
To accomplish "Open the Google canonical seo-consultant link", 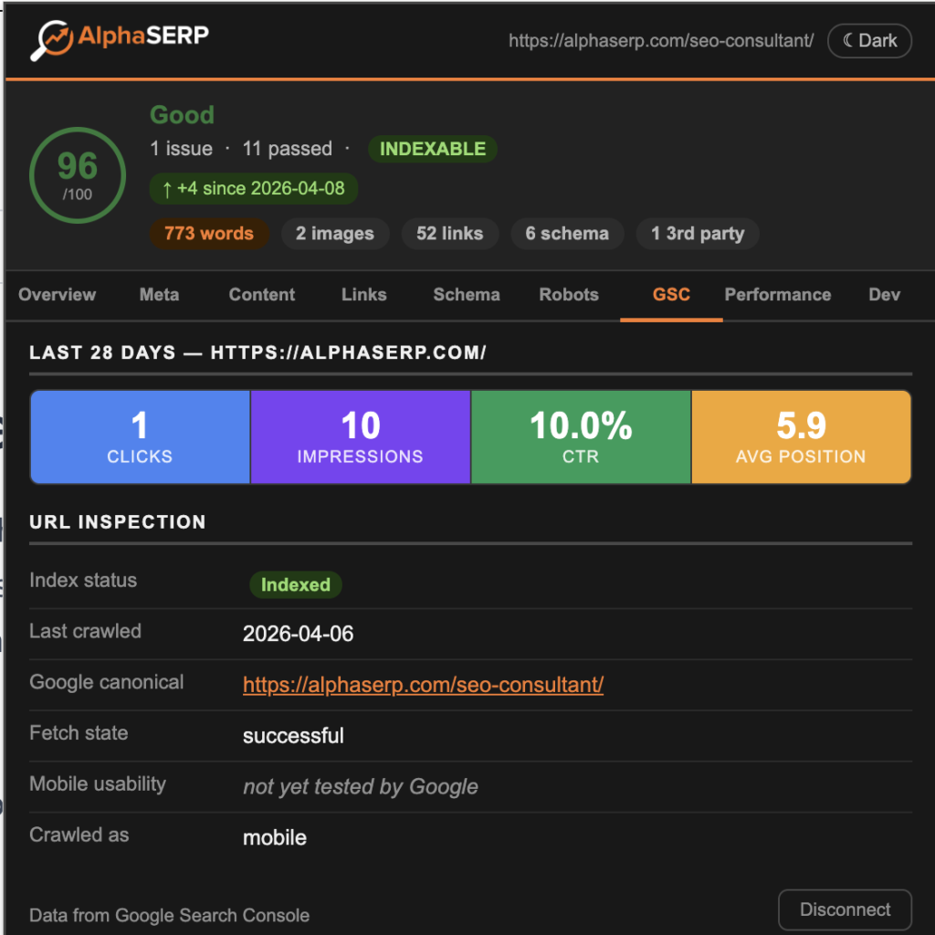I will click(423, 685).
